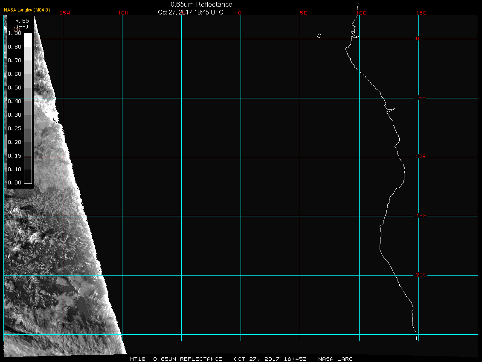Click the 10E longitude label
This screenshot has width=482, height=362.
[361, 13]
